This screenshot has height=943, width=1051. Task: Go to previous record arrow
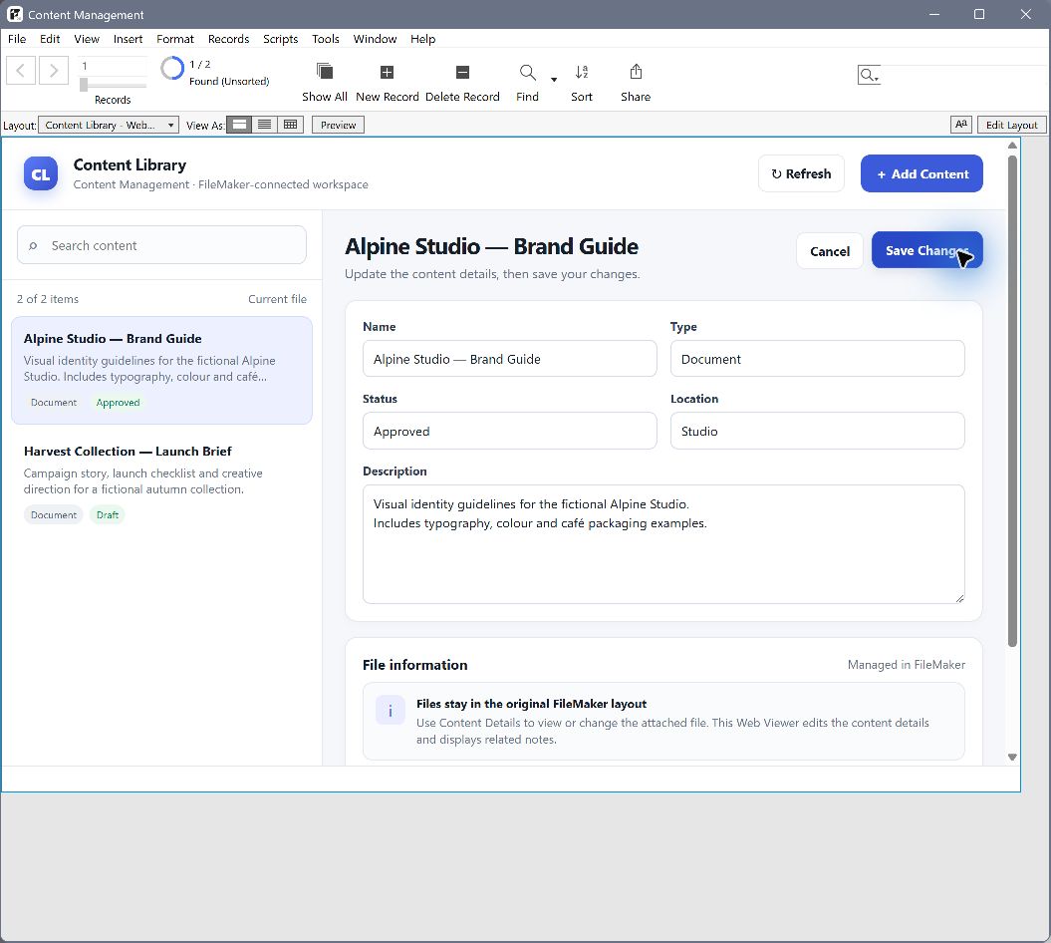click(x=21, y=71)
